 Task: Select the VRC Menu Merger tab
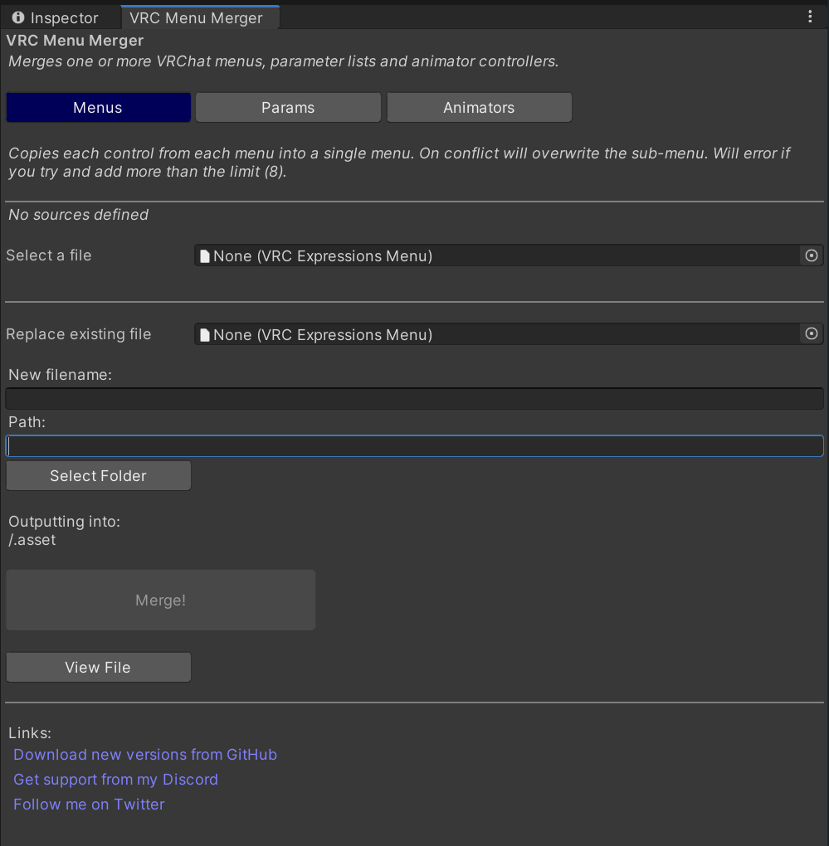[200, 17]
